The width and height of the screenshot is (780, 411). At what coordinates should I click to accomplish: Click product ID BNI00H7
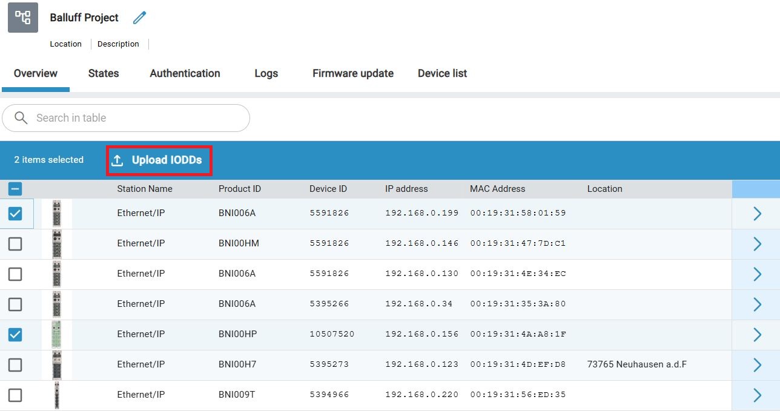click(237, 364)
